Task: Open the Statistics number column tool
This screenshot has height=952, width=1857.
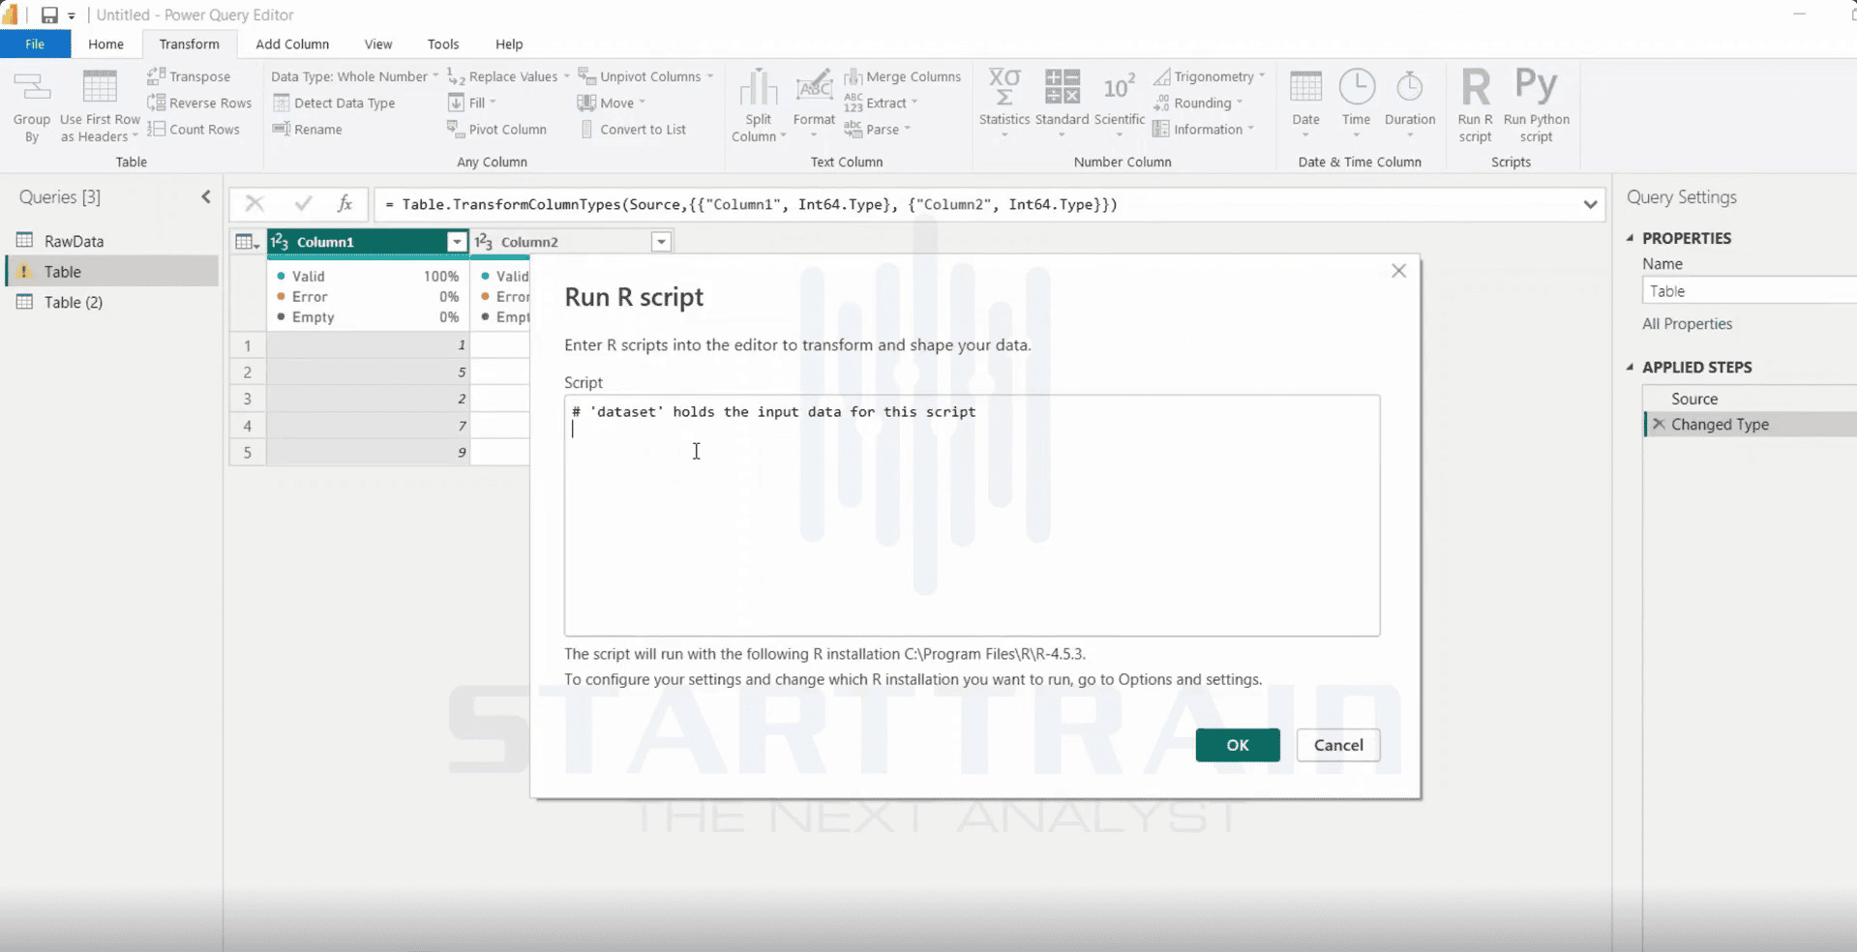Action: (1003, 103)
